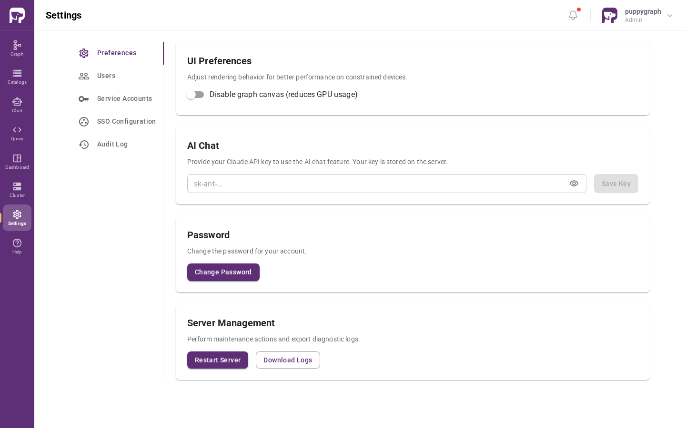Click the 'UI Preferences' heading
The image size is (686, 428).
point(219,61)
